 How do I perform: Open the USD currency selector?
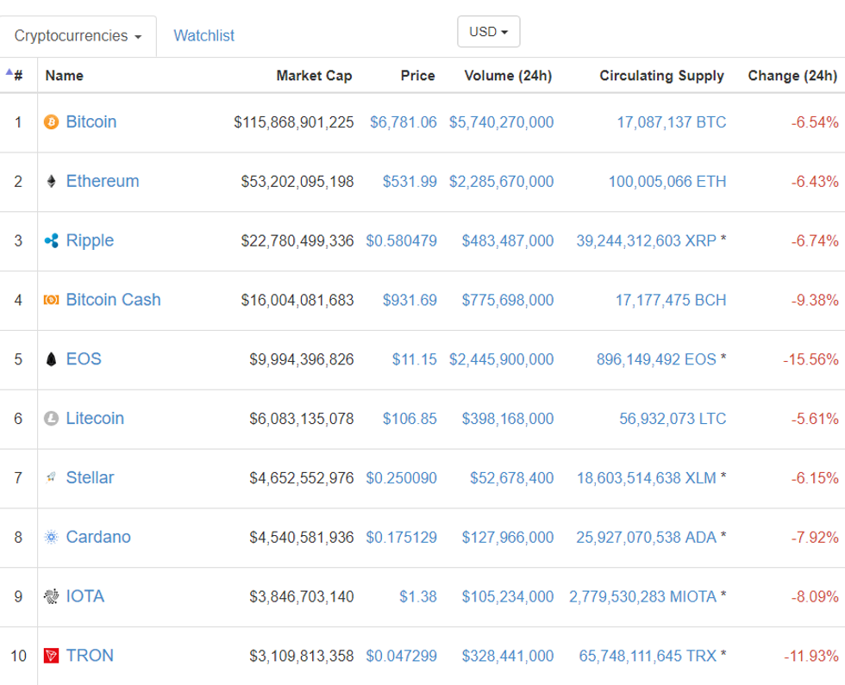click(x=488, y=31)
